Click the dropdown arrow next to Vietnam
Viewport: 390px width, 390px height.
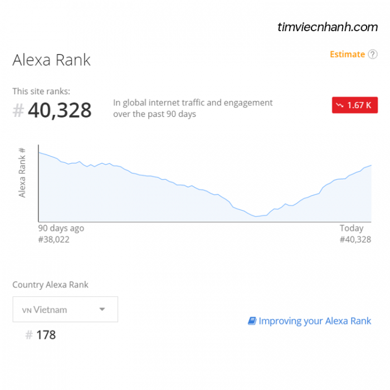pyautogui.click(x=102, y=309)
